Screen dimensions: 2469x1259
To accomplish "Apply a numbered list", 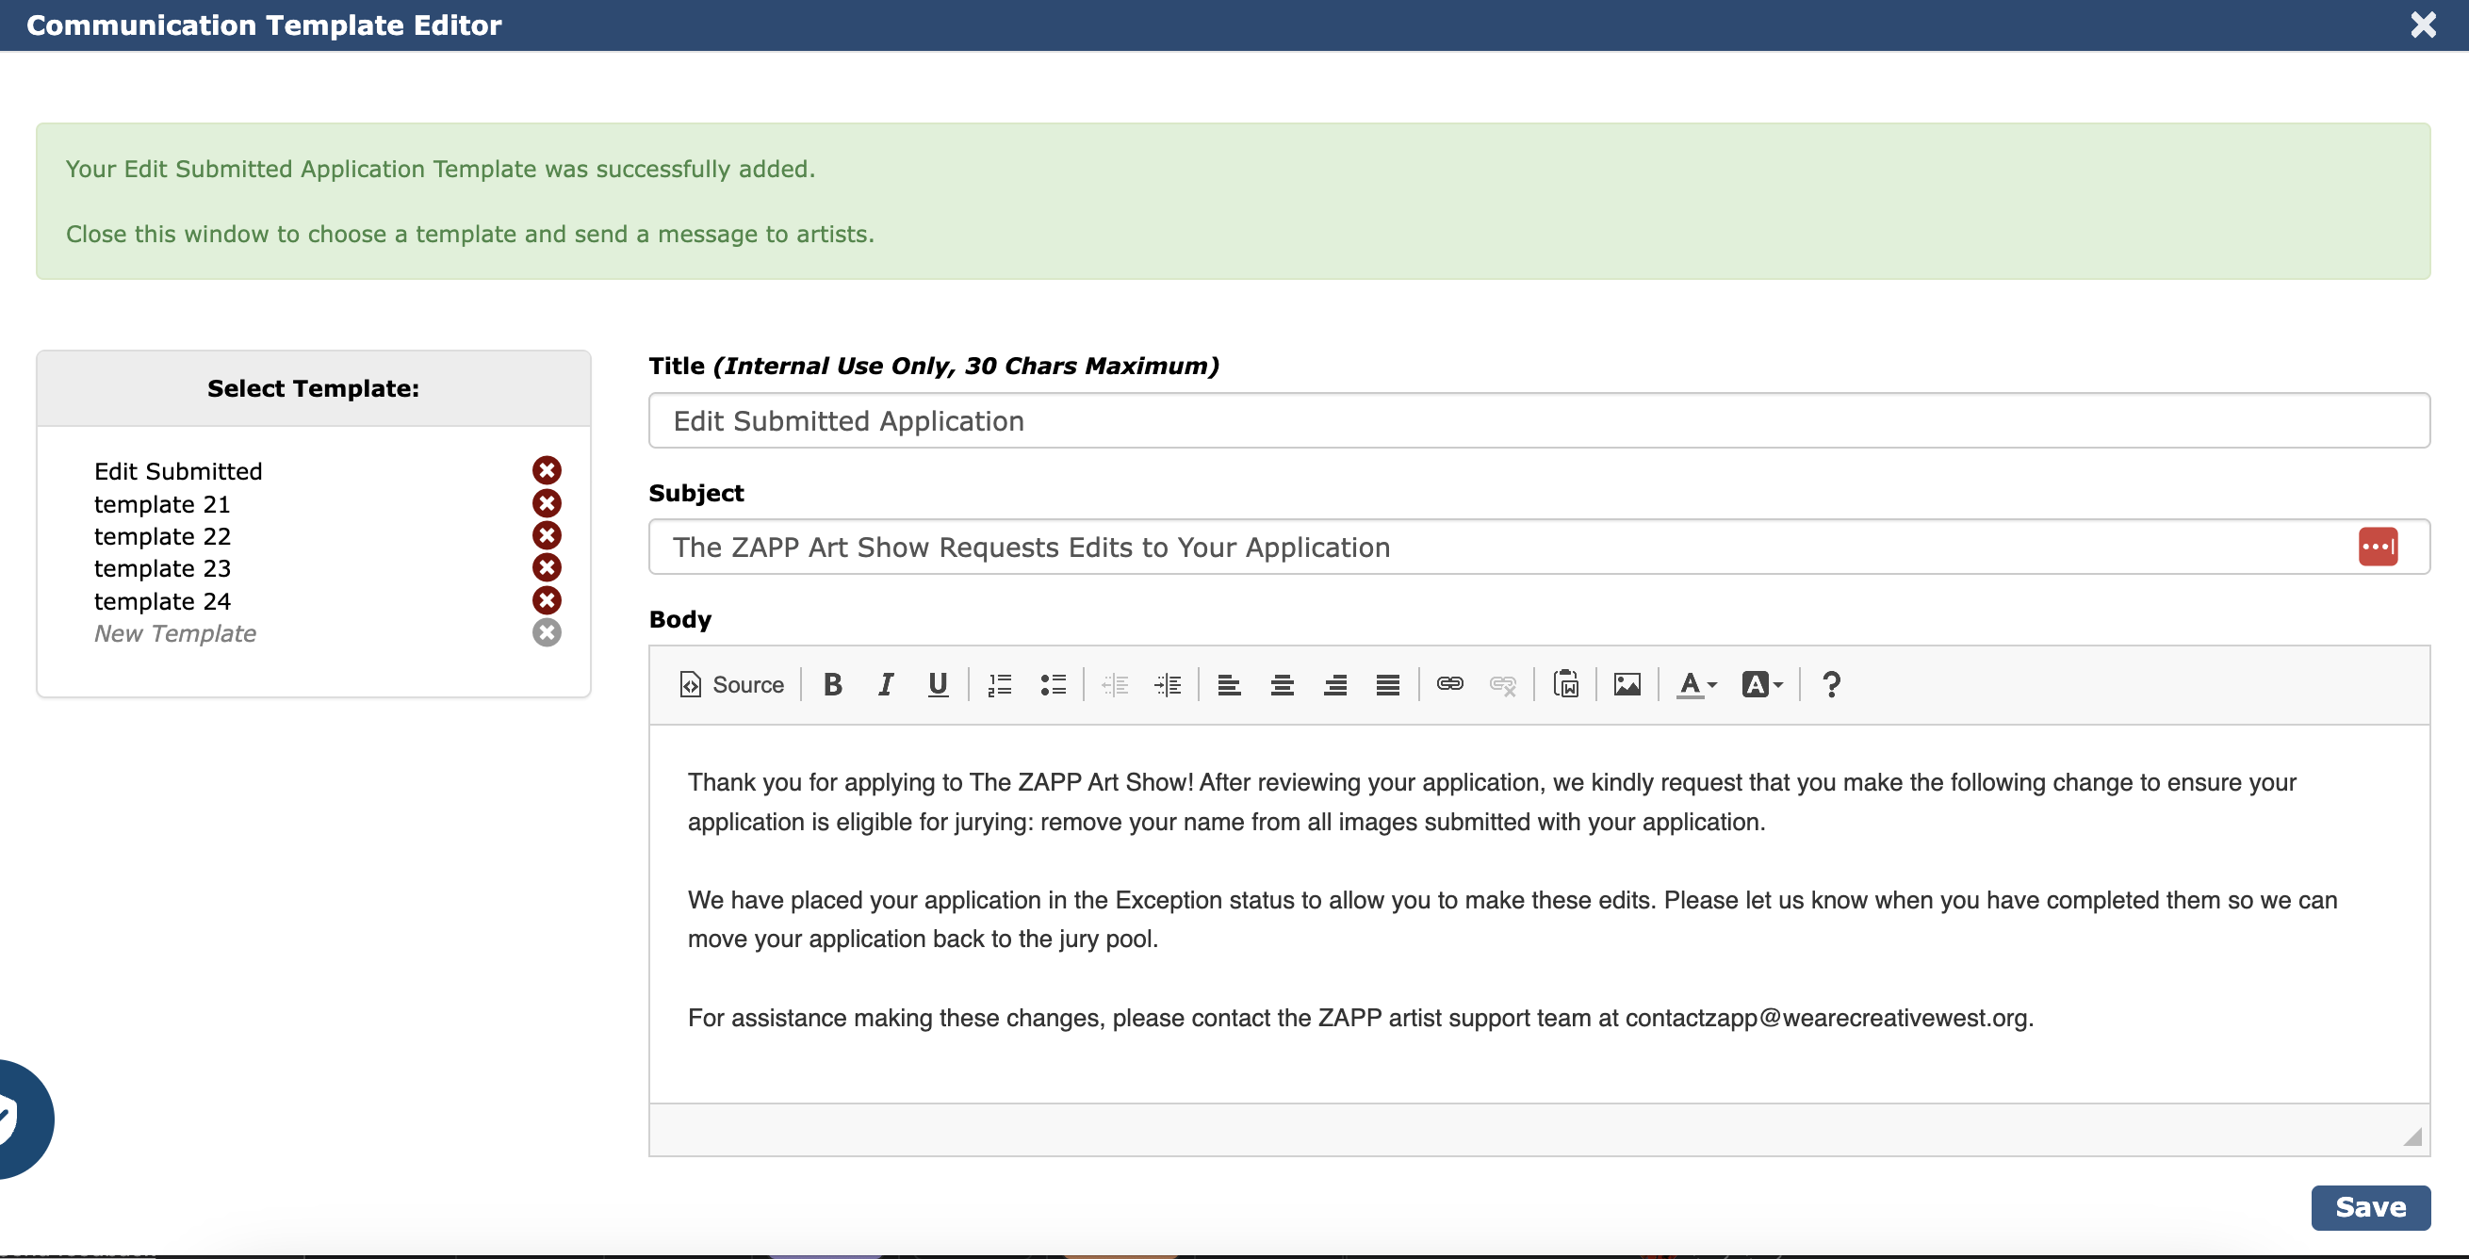I will [999, 684].
